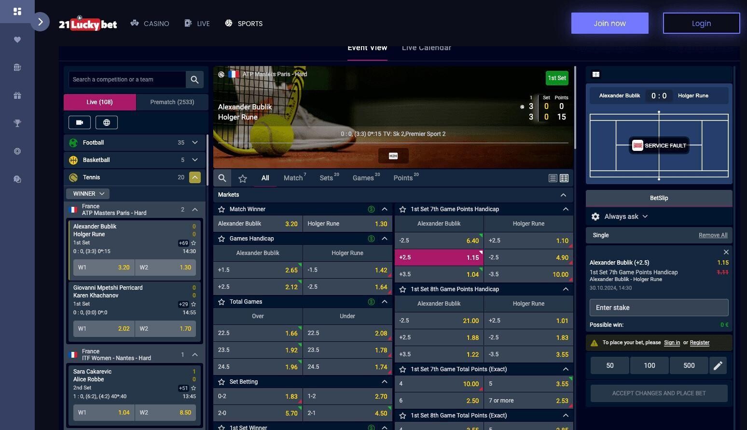This screenshot has height=430, width=747.
Task: Open the Always ask odds dropdown
Action: (x=626, y=217)
